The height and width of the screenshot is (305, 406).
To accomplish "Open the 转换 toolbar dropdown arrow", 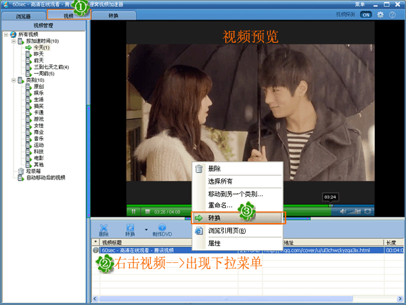I will tap(146, 230).
